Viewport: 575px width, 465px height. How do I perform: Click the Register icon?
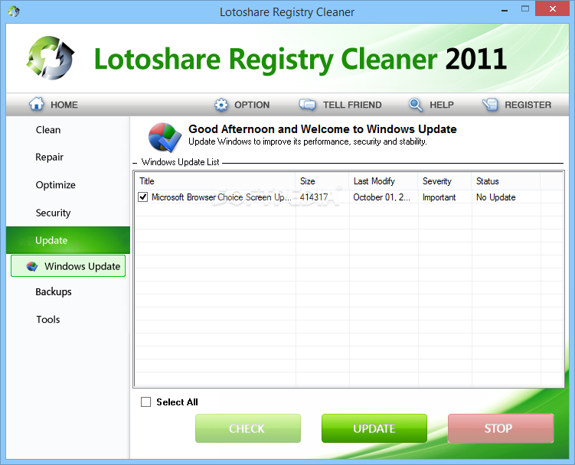click(x=490, y=105)
